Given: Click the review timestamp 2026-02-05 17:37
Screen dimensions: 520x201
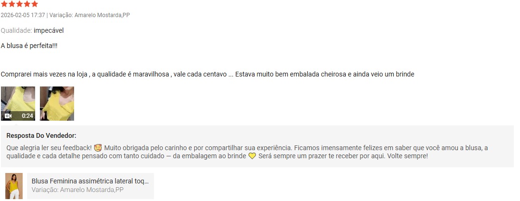Looking at the screenshot, I should tap(23, 15).
